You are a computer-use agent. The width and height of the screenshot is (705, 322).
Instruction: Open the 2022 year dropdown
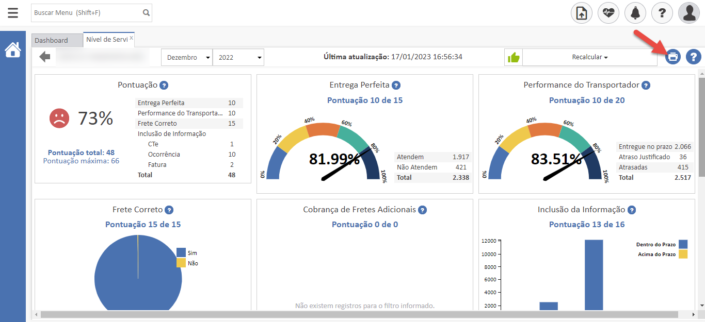coord(238,57)
